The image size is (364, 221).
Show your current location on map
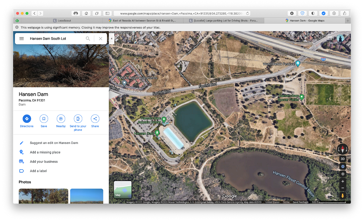click(343, 174)
